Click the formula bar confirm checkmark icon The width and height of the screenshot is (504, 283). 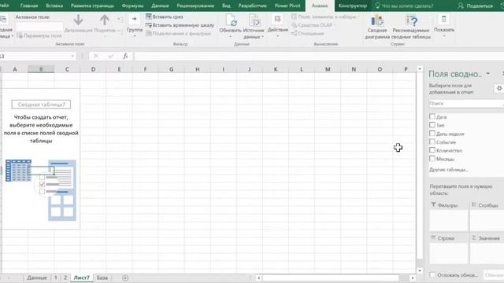[x=110, y=56]
